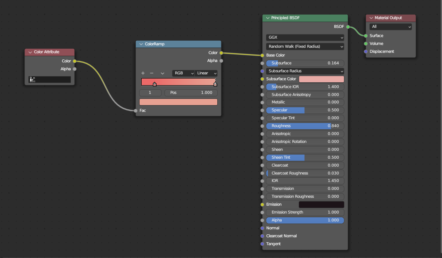Image resolution: width=442 pixels, height=258 pixels.
Task: Click the Surface input socket
Action: click(366, 36)
